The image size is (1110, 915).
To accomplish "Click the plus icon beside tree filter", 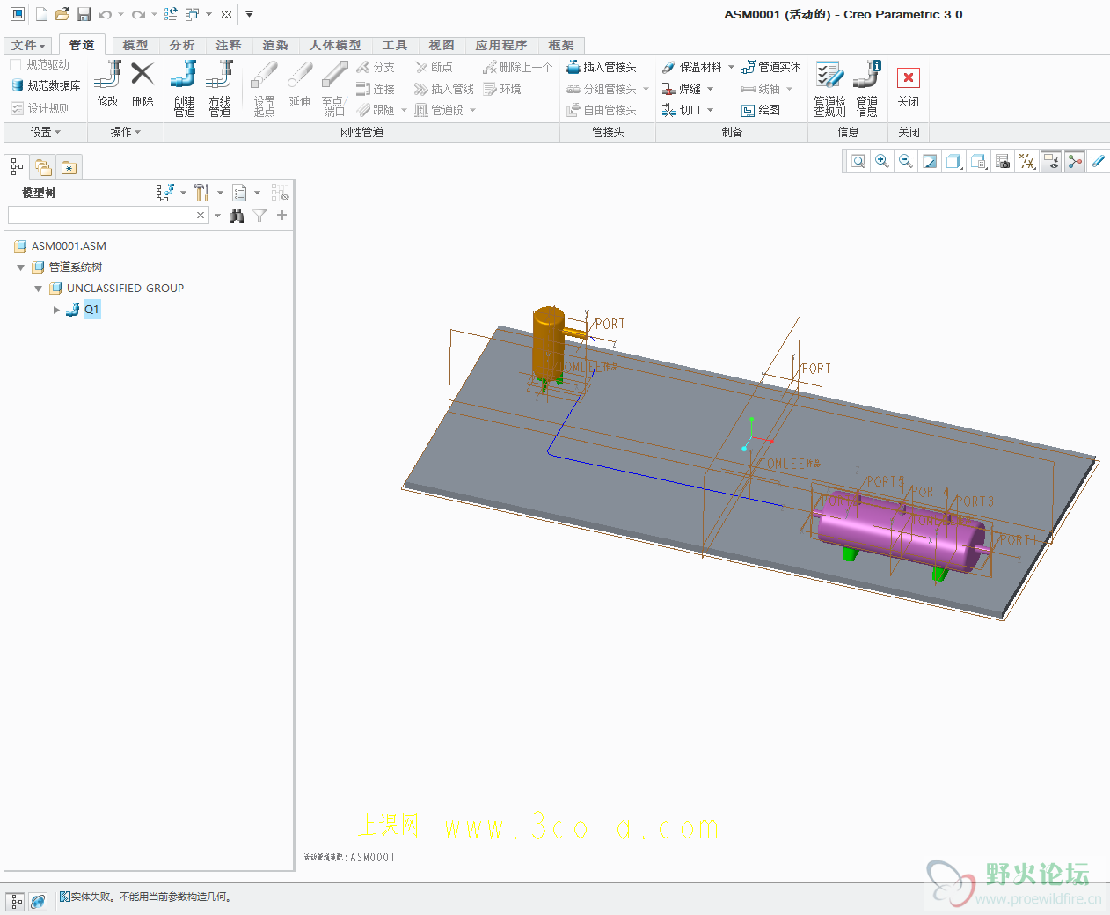I will 281,216.
